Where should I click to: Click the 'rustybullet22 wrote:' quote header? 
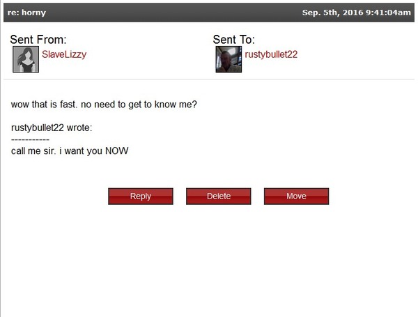(52, 127)
